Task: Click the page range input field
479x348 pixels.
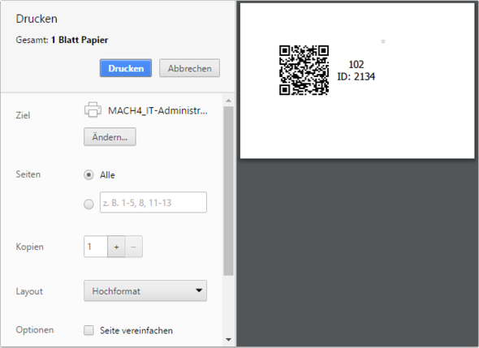Action: [153, 202]
